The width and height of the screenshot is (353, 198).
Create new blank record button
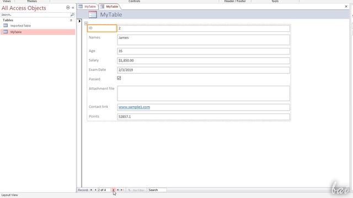pos(122,190)
